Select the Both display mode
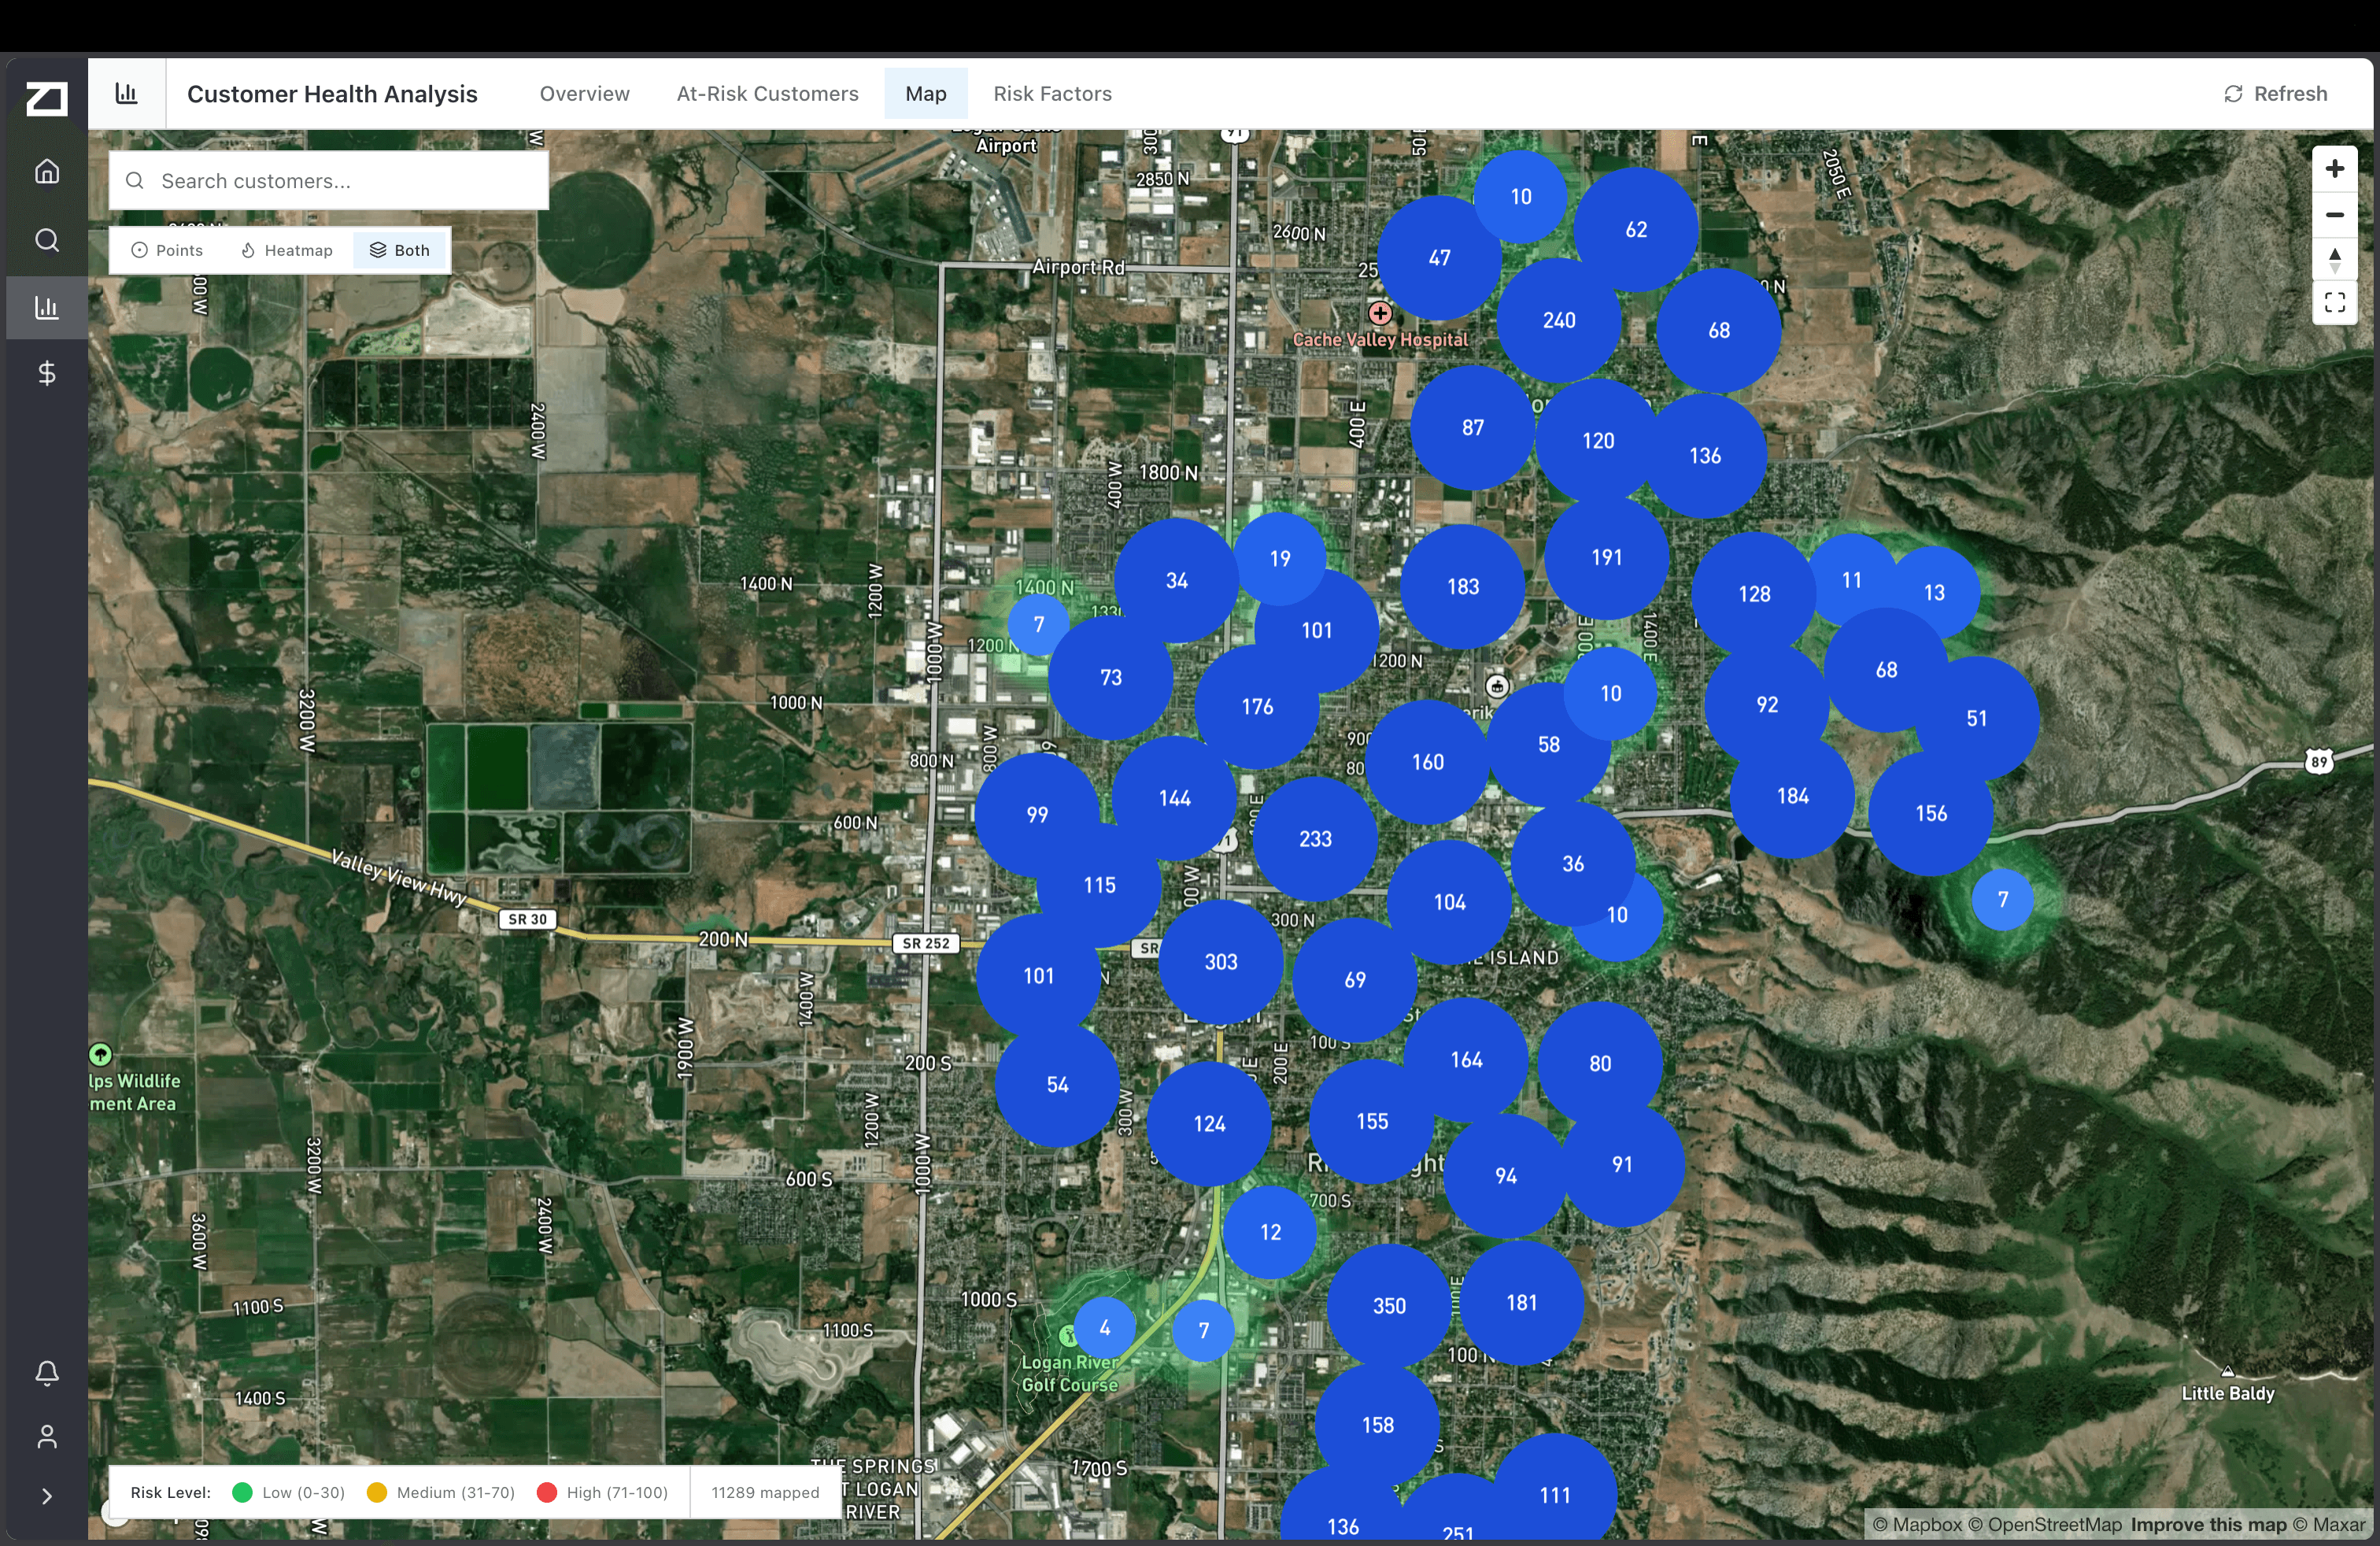 400,250
